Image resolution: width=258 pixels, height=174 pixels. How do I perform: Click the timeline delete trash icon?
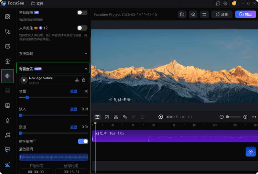(143, 117)
